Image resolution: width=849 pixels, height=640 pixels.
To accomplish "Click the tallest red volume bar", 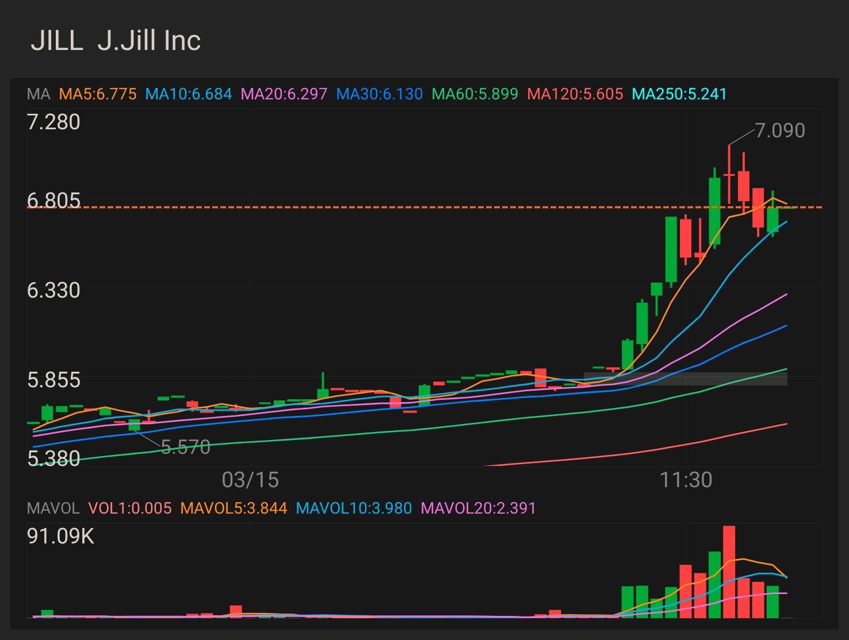I will [x=729, y=572].
